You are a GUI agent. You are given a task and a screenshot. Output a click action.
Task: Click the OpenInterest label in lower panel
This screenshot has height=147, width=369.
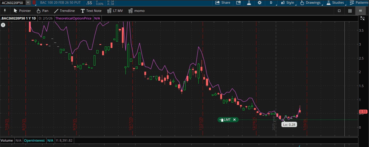pyautogui.click(x=34, y=140)
